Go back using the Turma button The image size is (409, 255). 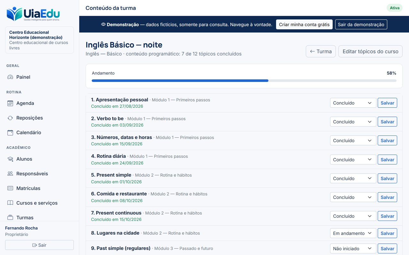(321, 51)
